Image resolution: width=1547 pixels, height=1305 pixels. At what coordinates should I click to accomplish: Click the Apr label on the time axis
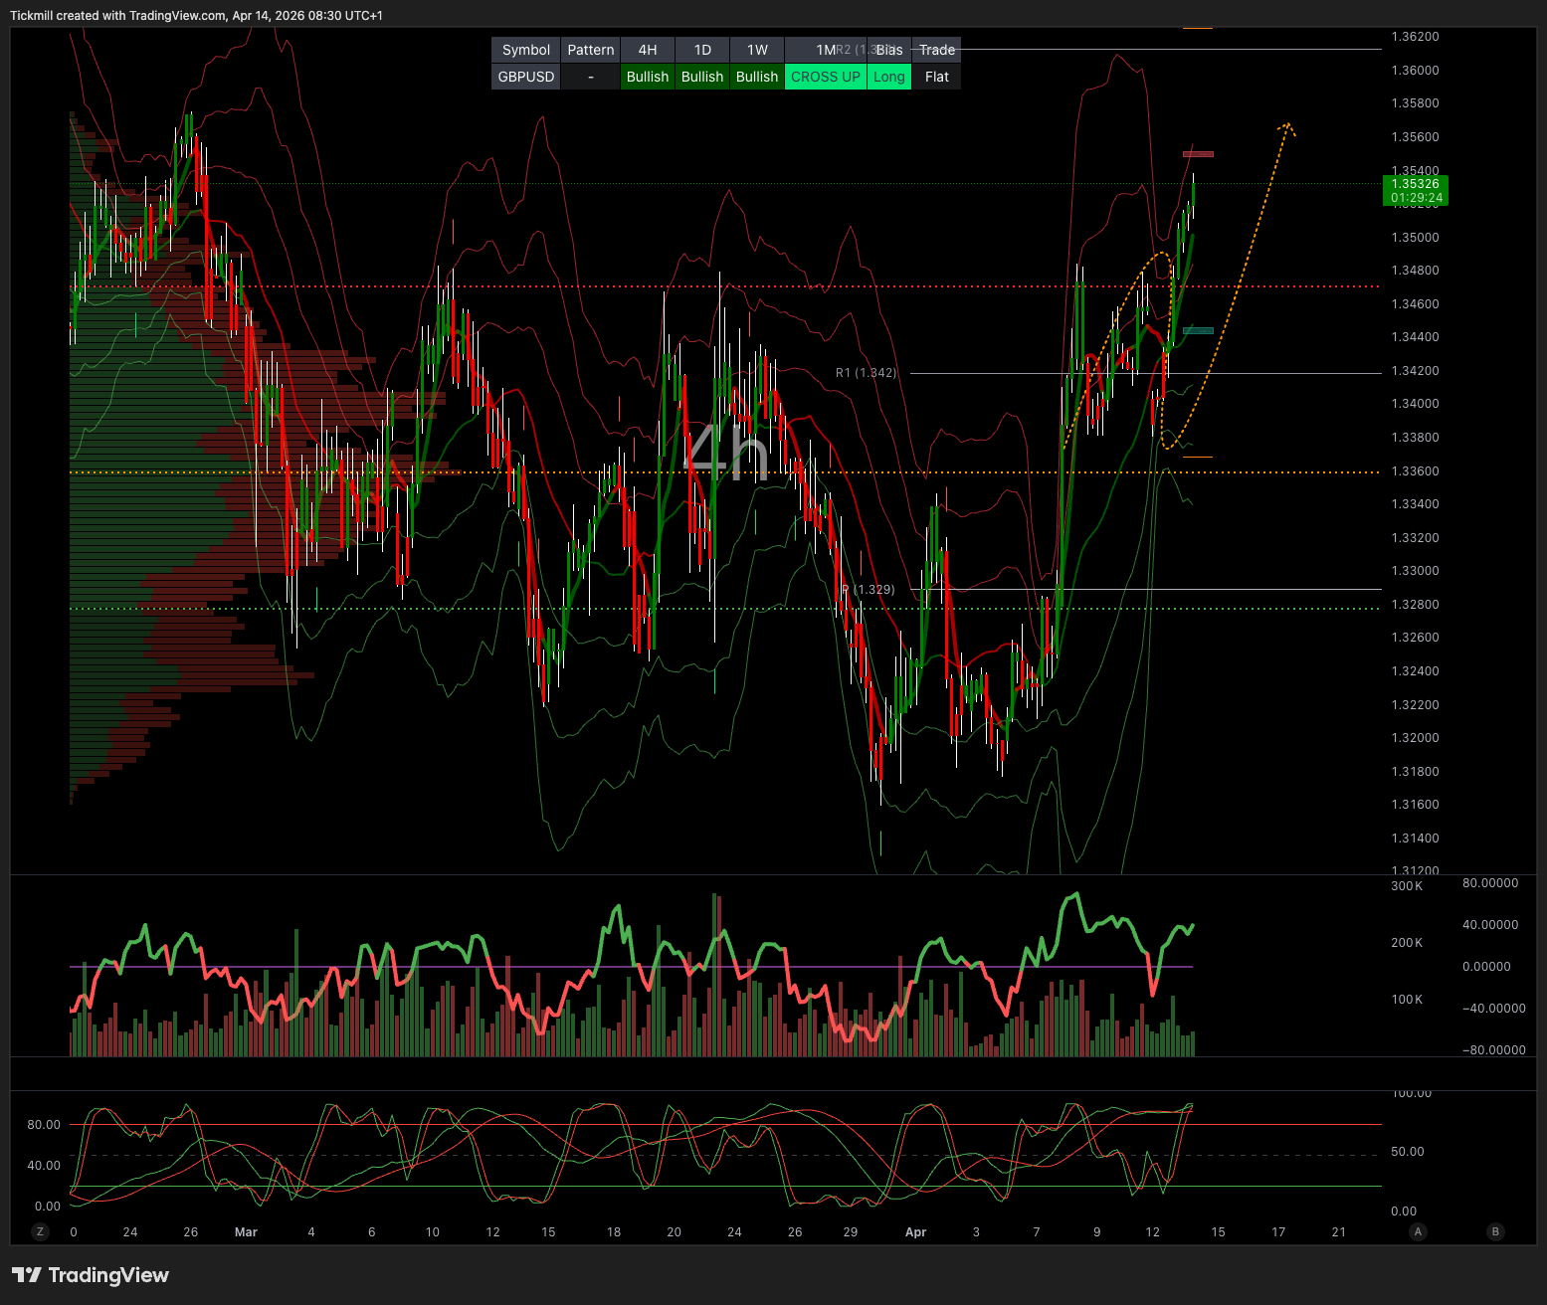click(x=915, y=1231)
